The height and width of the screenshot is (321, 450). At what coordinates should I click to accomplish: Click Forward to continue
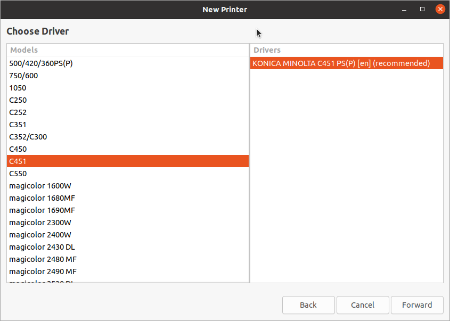click(417, 305)
